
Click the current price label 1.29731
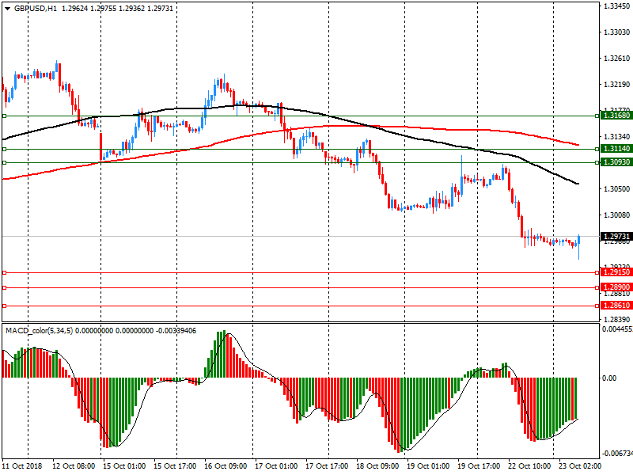pos(615,237)
